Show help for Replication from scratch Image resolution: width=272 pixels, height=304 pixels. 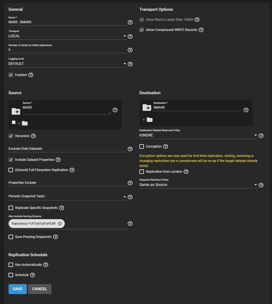click(x=186, y=172)
